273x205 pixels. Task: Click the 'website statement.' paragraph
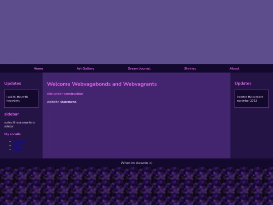(62, 102)
